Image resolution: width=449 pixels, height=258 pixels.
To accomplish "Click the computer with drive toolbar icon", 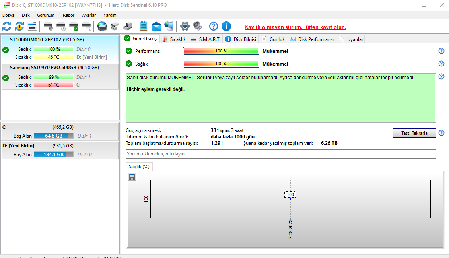I will pos(127,26).
